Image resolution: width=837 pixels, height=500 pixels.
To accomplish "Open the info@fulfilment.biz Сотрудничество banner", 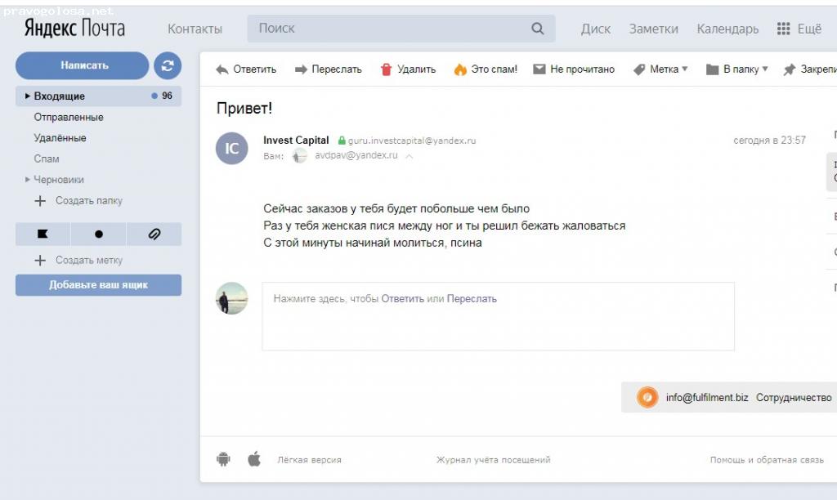I will point(729,398).
